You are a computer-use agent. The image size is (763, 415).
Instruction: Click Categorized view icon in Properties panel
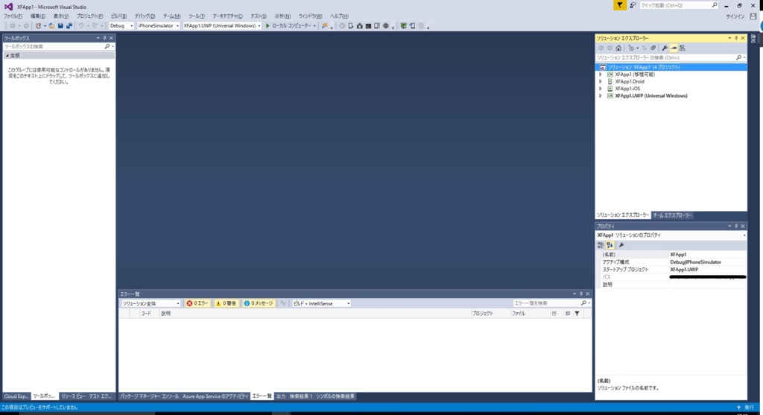click(601, 245)
